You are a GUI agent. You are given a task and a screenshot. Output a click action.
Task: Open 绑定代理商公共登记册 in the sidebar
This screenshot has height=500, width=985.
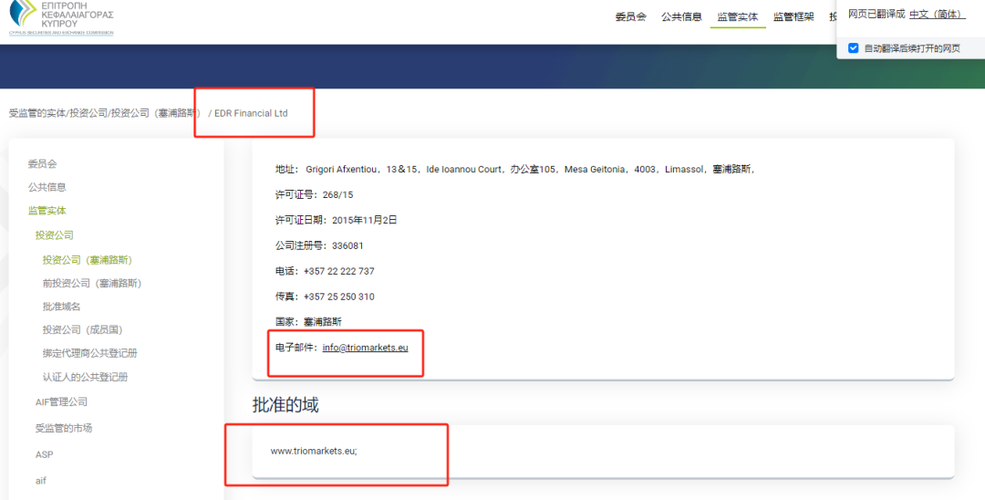pyautogui.click(x=89, y=353)
